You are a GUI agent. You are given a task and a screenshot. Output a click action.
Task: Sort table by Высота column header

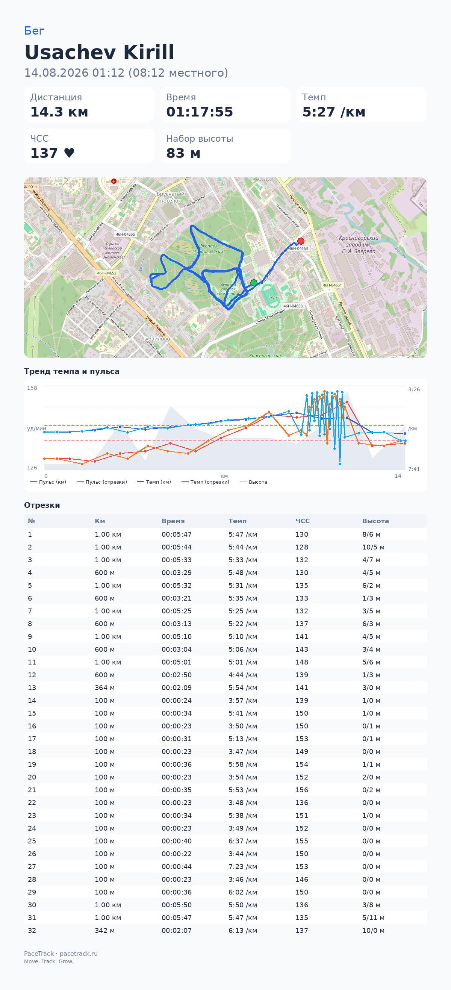[x=375, y=521]
